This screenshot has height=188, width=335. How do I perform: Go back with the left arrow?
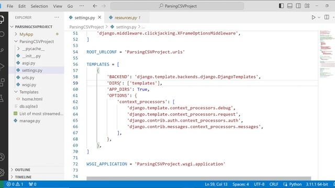[95, 6]
